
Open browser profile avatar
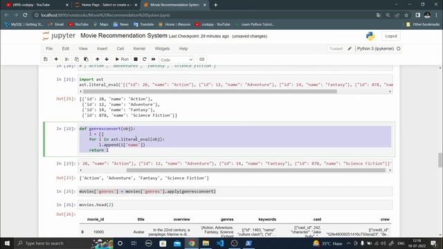coord(427,15)
